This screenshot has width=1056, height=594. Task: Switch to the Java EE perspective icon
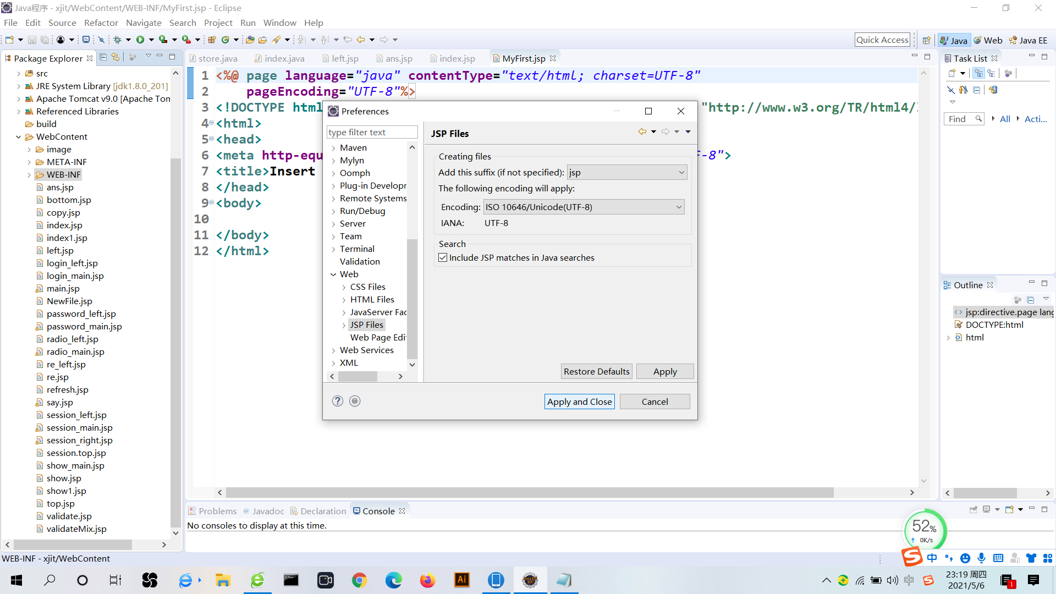1028,40
